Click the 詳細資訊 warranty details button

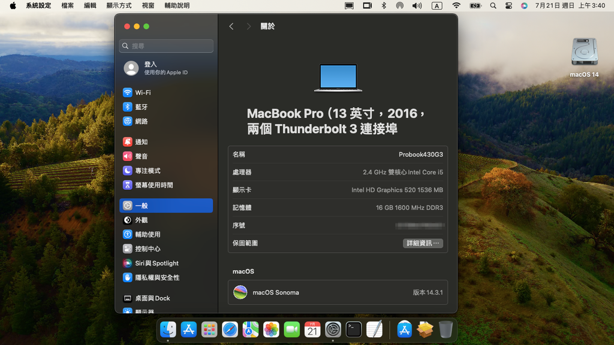(423, 243)
